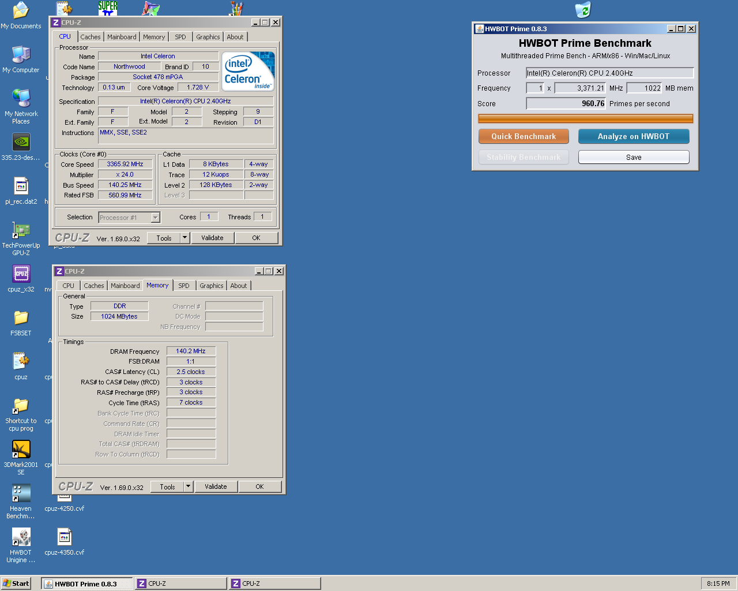Click CPU-Z Z icon in upper window title bar
The width and height of the screenshot is (738, 591).
tap(56, 23)
